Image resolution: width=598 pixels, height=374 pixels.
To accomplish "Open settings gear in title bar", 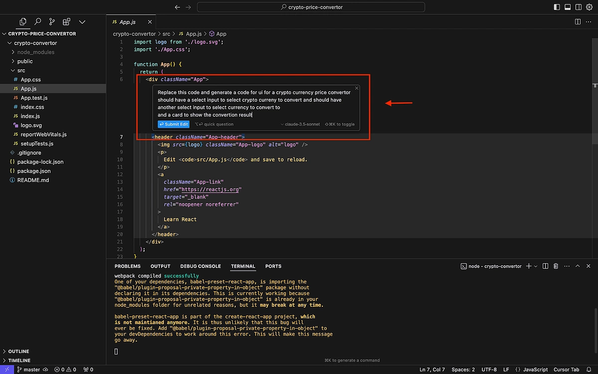I will pyautogui.click(x=588, y=7).
